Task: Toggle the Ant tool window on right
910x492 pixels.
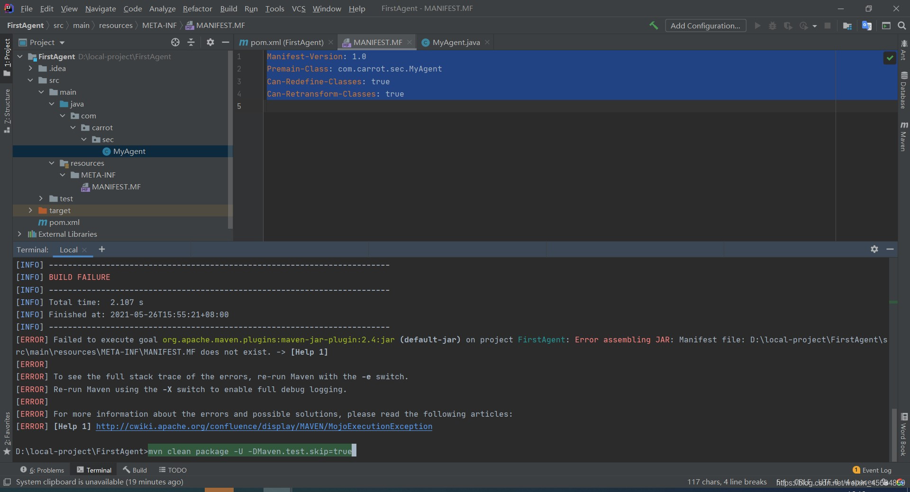Action: coord(904,50)
